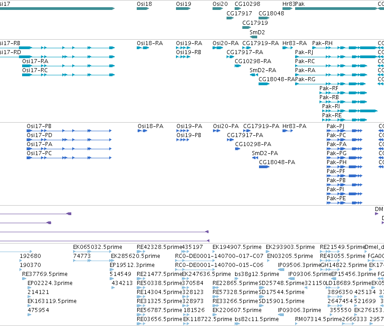Click the Hr83-PA protein label
The height and width of the screenshot is (326, 384).
point(294,127)
